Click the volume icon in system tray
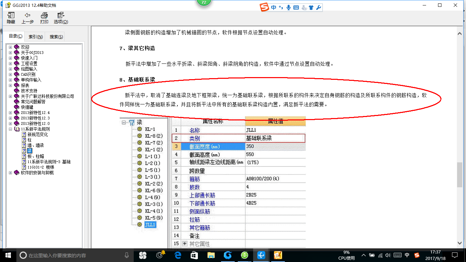Viewport: 466px width, 262px height. [388, 255]
